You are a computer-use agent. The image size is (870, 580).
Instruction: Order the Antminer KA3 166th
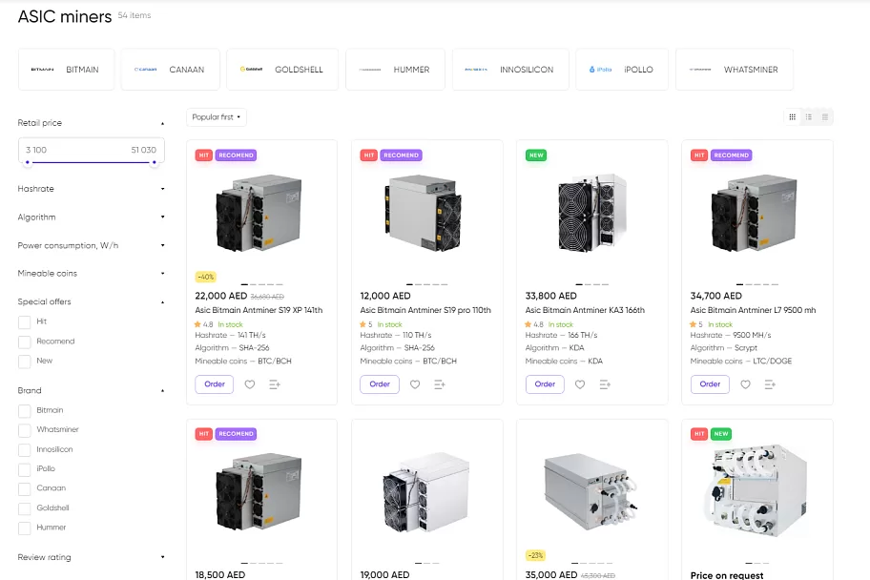545,384
